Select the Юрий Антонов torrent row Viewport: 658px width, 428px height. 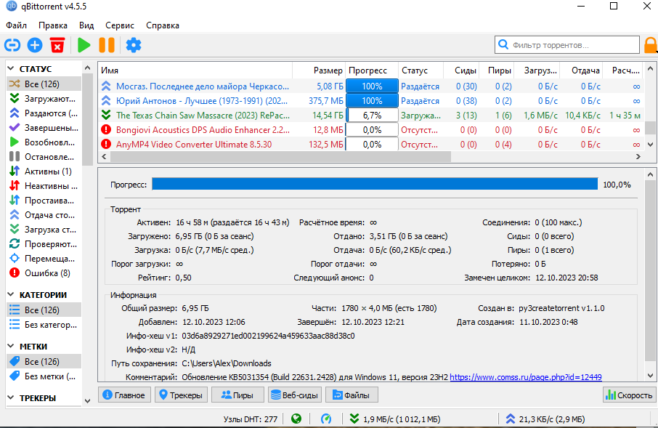pos(371,101)
